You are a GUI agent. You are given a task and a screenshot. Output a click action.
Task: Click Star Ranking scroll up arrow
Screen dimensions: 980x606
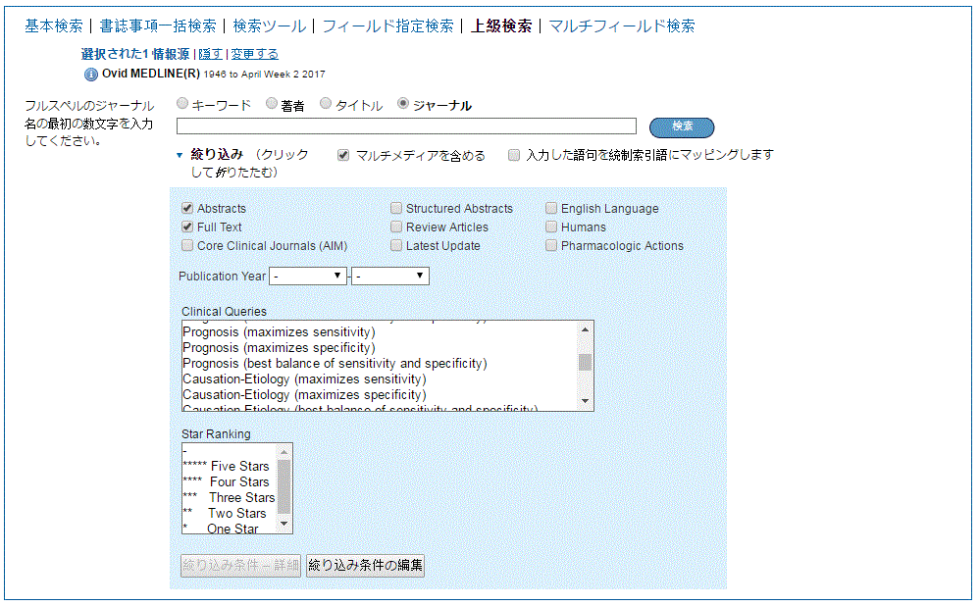point(284,452)
